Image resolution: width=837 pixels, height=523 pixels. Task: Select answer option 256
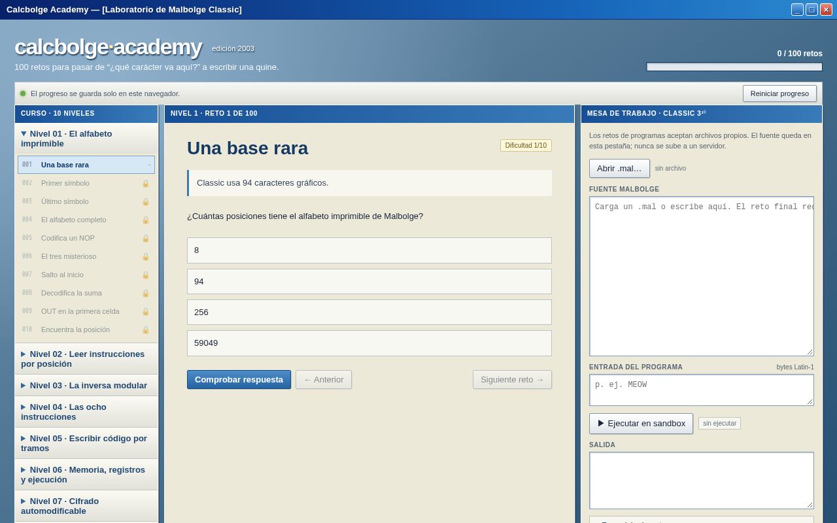click(x=369, y=312)
